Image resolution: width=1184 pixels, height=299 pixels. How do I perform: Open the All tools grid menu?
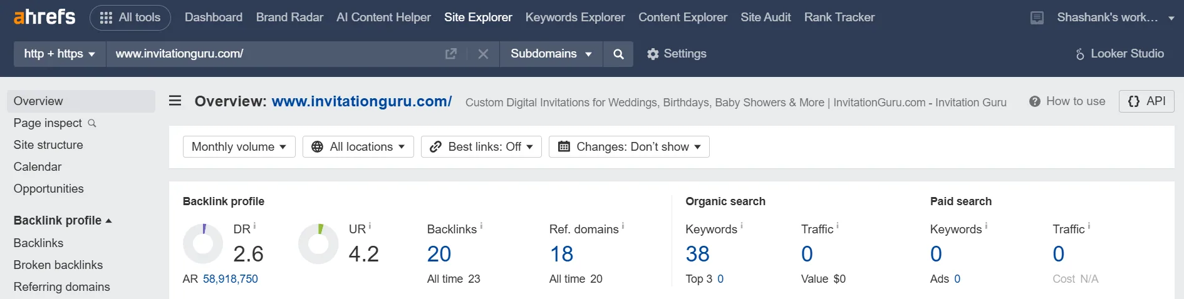click(x=130, y=18)
